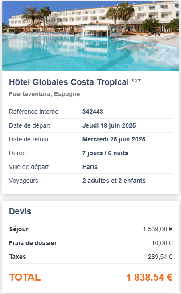Click the Ville de départ value Paris
Screen dimensions: 181x294
click(x=90, y=167)
